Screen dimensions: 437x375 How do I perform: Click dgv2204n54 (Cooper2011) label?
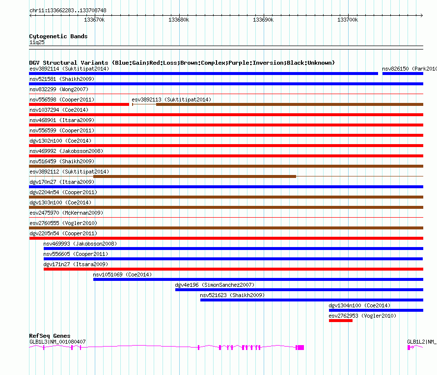63,192
